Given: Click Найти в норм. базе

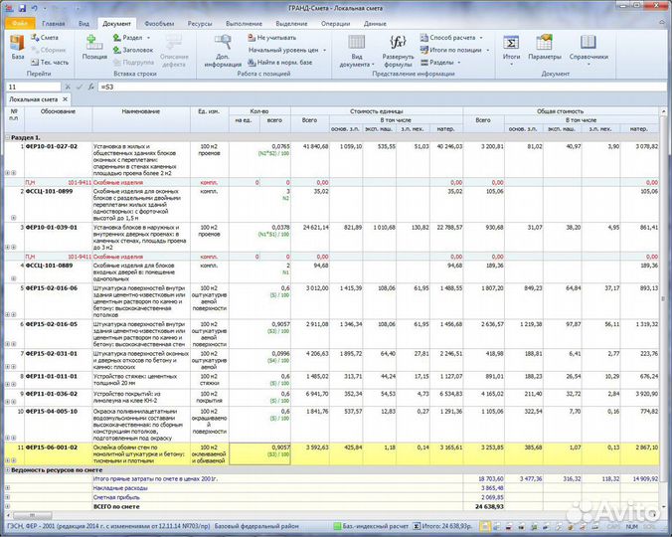Looking at the screenshot, I should [283, 62].
